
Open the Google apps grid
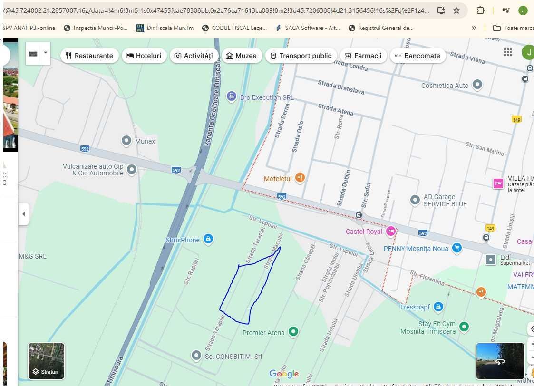click(x=508, y=52)
